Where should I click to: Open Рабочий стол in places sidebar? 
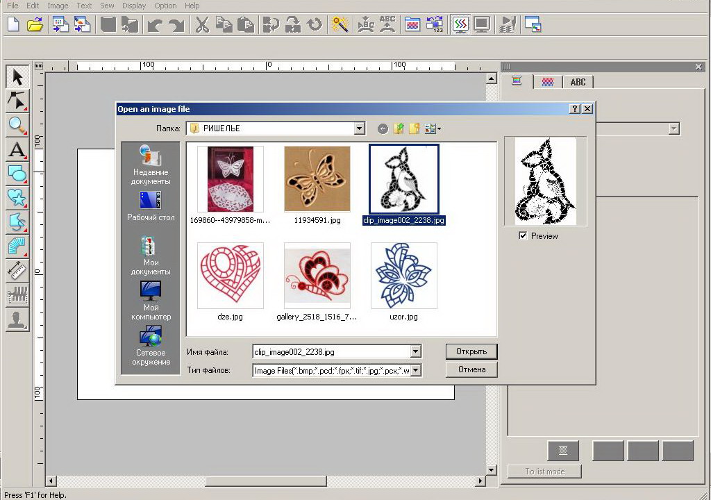151,206
